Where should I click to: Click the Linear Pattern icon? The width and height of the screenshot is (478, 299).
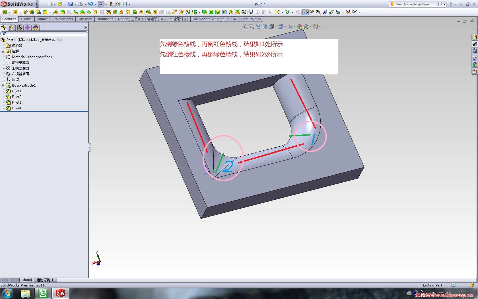click(194, 12)
